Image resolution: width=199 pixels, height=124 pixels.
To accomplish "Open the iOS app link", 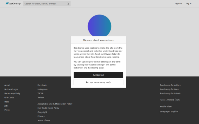I will [178, 100].
